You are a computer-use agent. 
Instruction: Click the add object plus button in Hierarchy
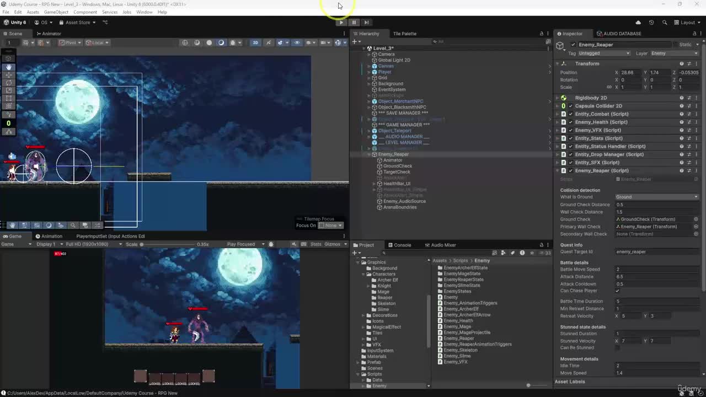point(356,41)
